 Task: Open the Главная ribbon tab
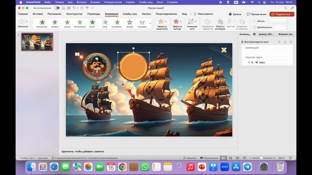23,14
